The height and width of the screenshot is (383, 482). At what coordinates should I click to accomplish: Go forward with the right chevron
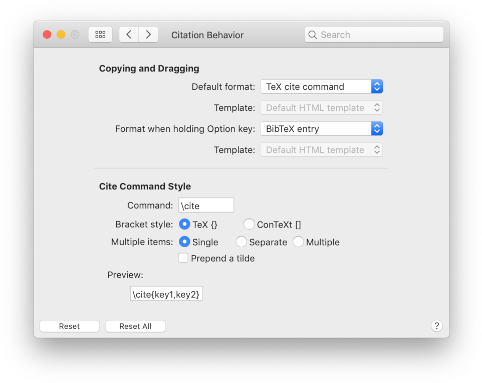click(x=148, y=35)
